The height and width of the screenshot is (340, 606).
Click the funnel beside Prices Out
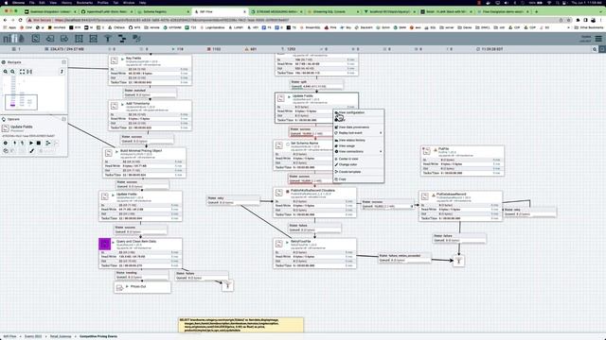click(227, 285)
